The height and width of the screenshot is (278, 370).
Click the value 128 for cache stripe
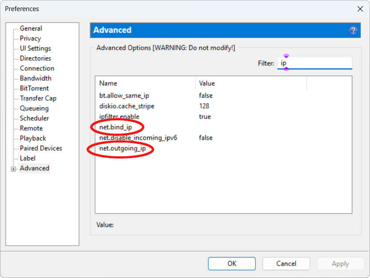pyautogui.click(x=204, y=106)
